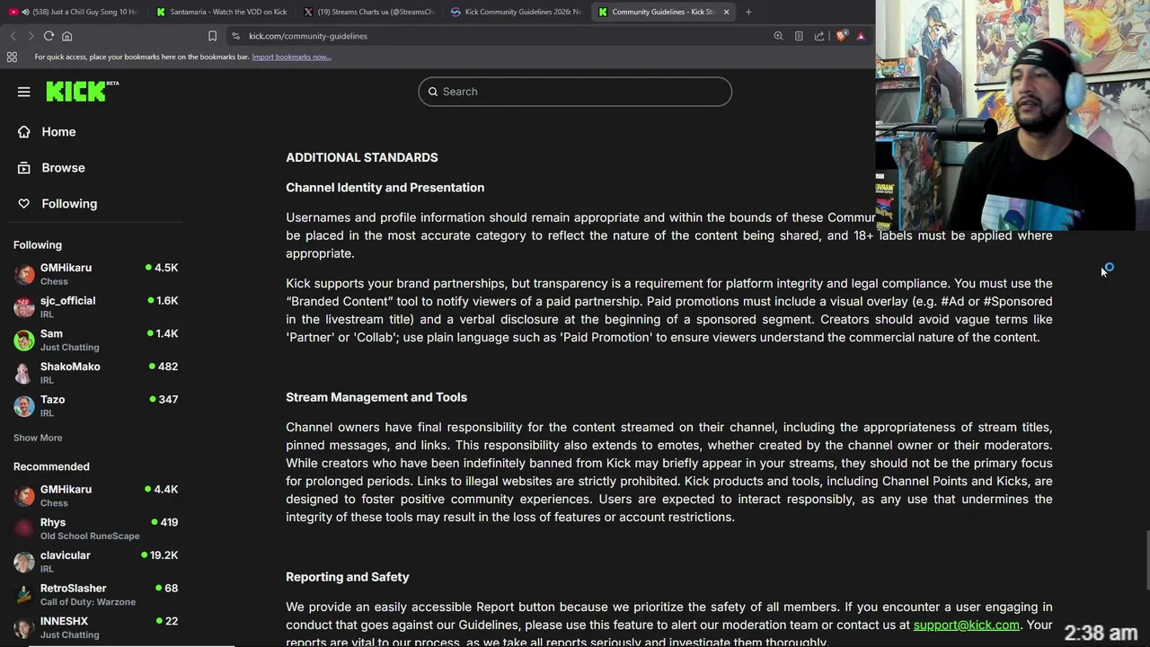Open Rhys Old School RuneScape channel

96,528
